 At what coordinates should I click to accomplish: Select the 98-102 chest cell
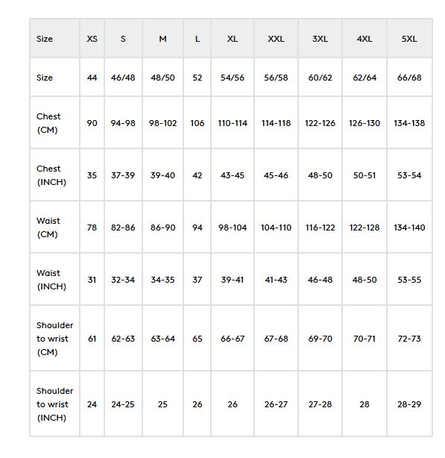(x=162, y=123)
